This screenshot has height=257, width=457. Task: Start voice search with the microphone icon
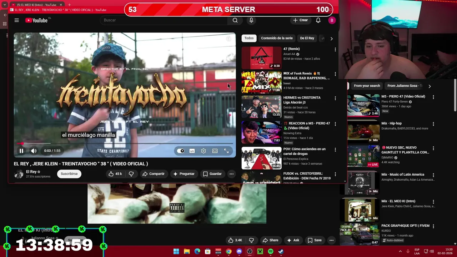point(251,20)
